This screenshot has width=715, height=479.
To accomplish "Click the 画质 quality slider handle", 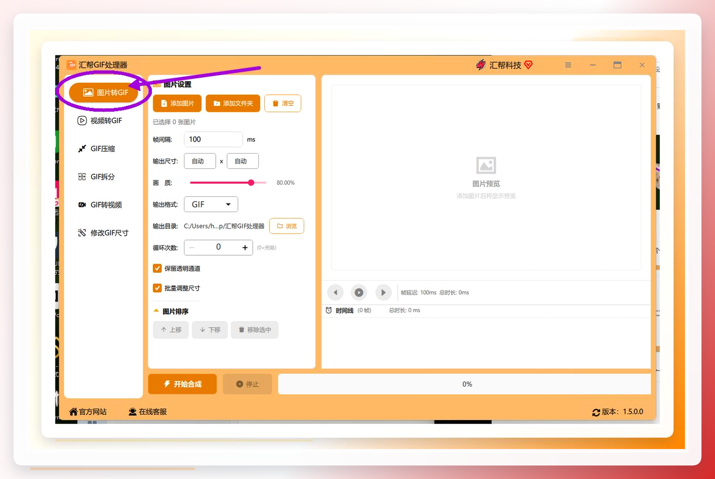I will coord(251,183).
